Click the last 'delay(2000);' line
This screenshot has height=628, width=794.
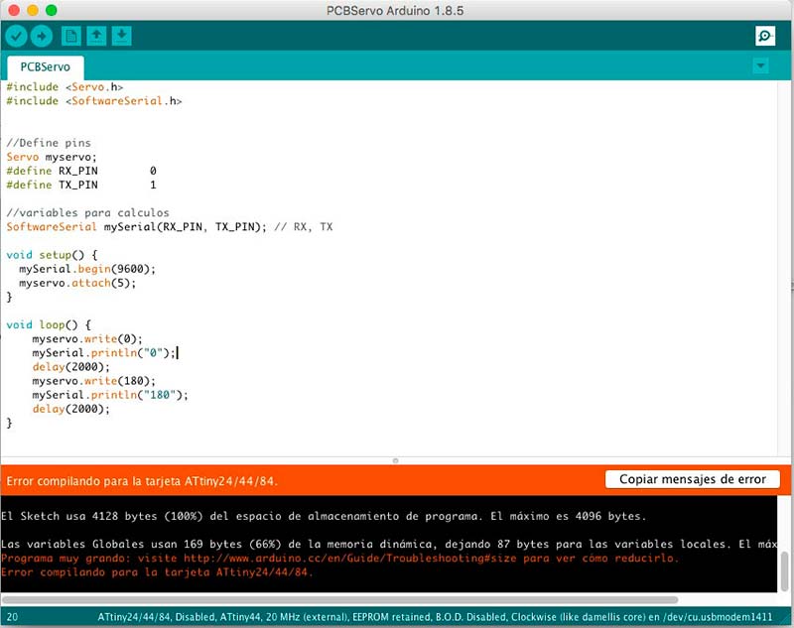(70, 409)
